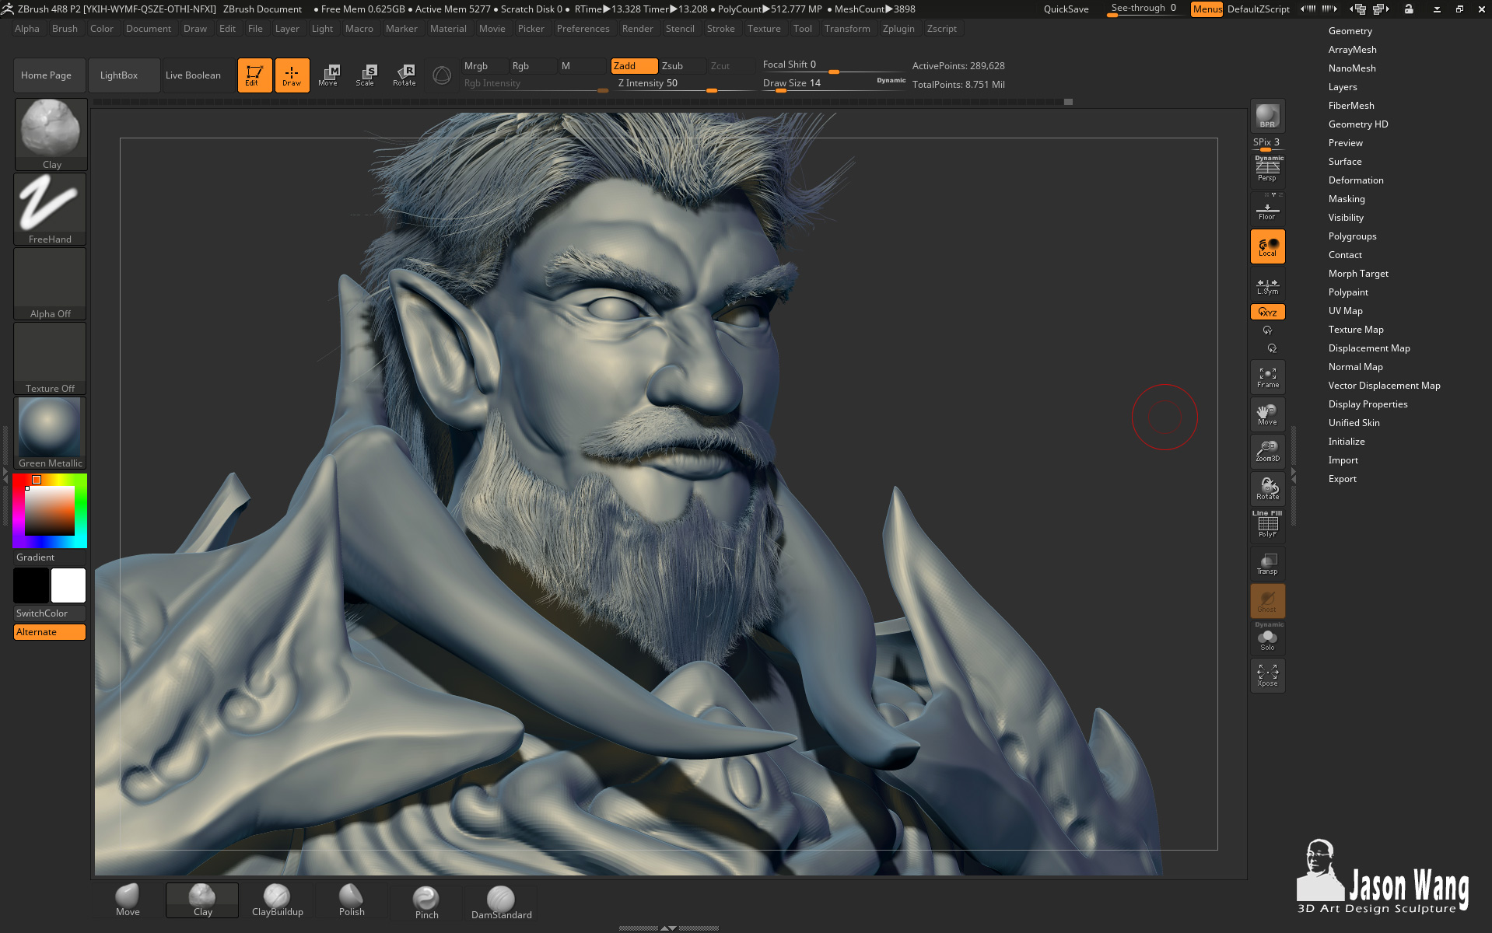Select the Pinch brush
Screen dimensions: 1492x933
pyautogui.click(x=426, y=903)
